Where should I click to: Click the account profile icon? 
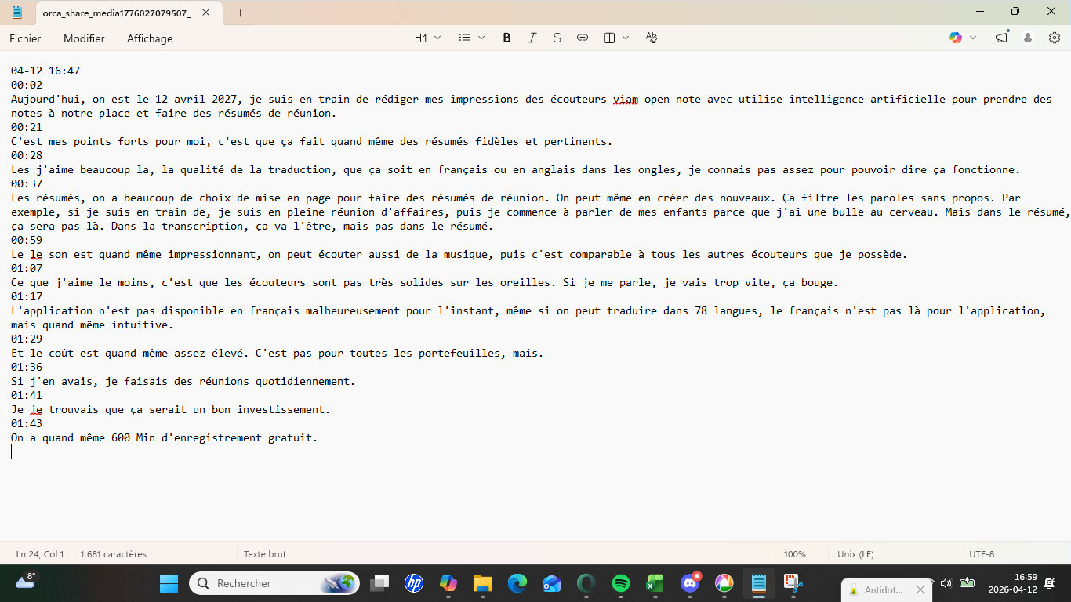click(x=1028, y=38)
